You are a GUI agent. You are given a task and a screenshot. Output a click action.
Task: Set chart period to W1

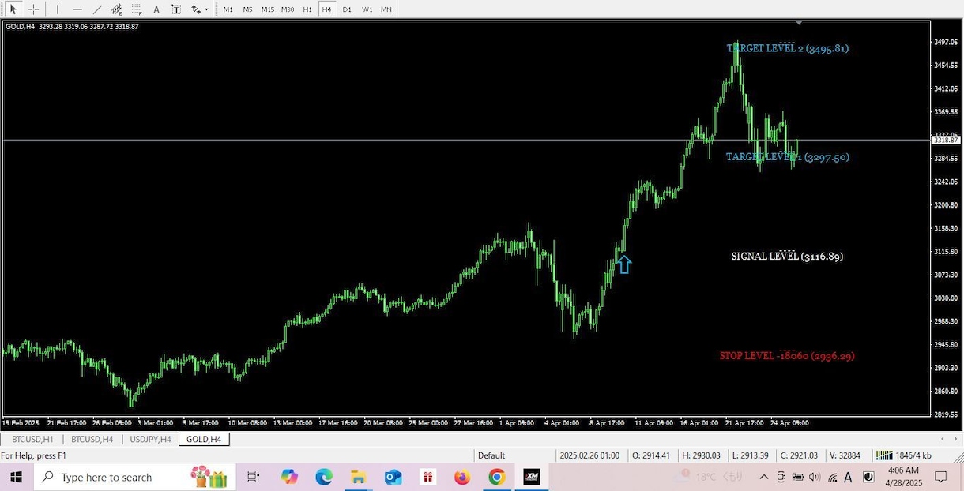(x=367, y=9)
